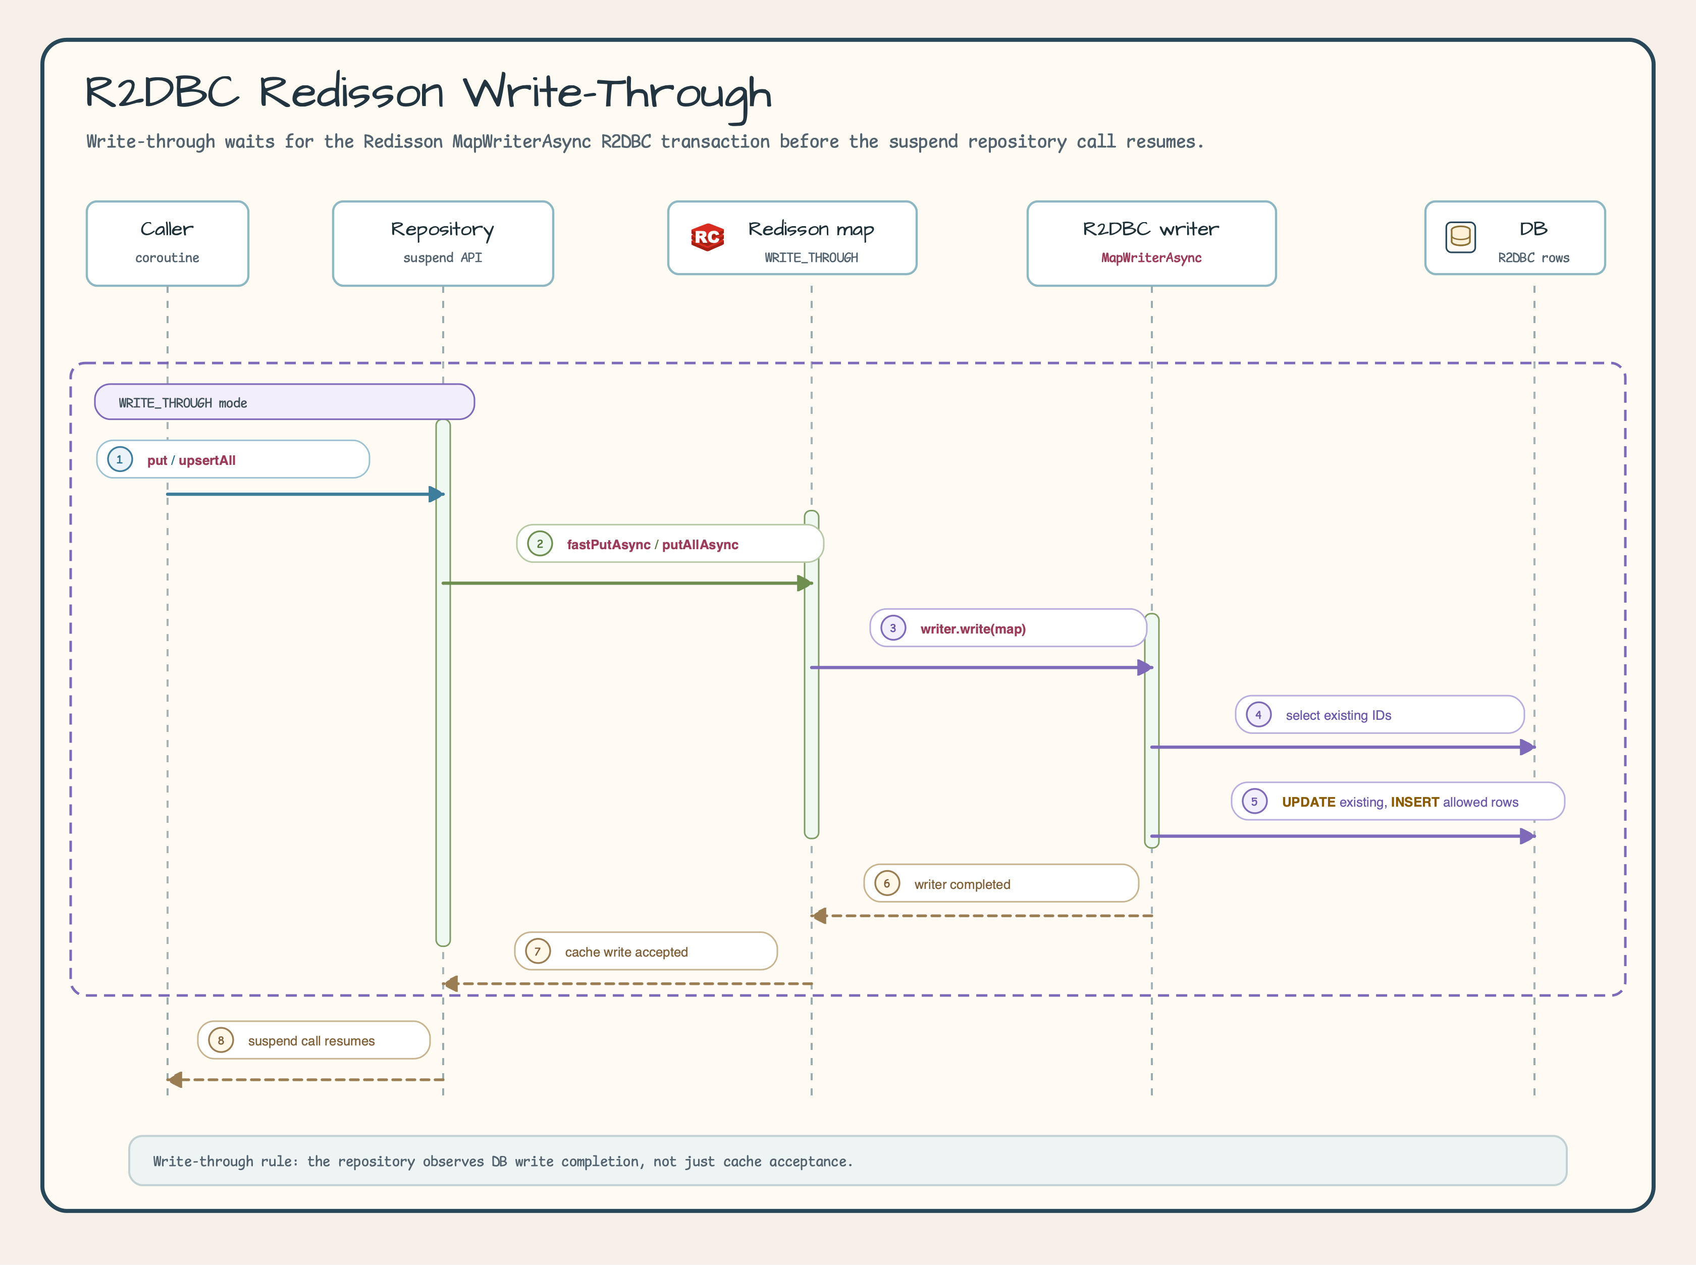The height and width of the screenshot is (1265, 1696).
Task: Select the Repository suspend API participant box
Action: click(x=443, y=243)
